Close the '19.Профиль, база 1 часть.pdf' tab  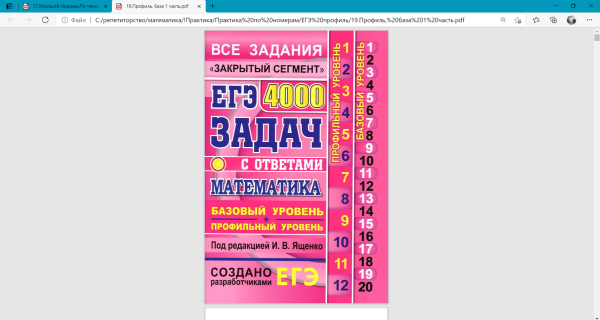tap(199, 6)
